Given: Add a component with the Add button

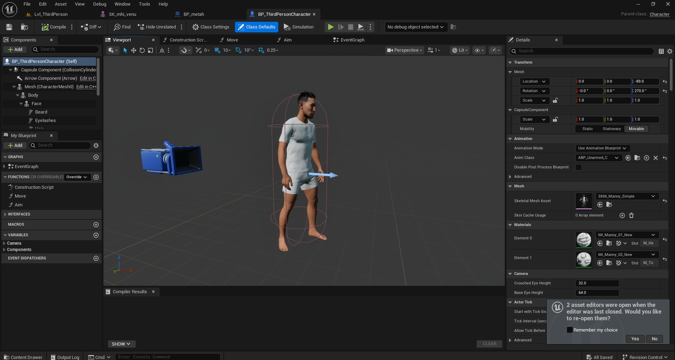Looking at the screenshot, I should click(x=15, y=49).
